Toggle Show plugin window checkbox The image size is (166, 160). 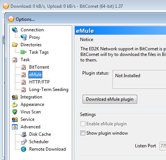83,133
